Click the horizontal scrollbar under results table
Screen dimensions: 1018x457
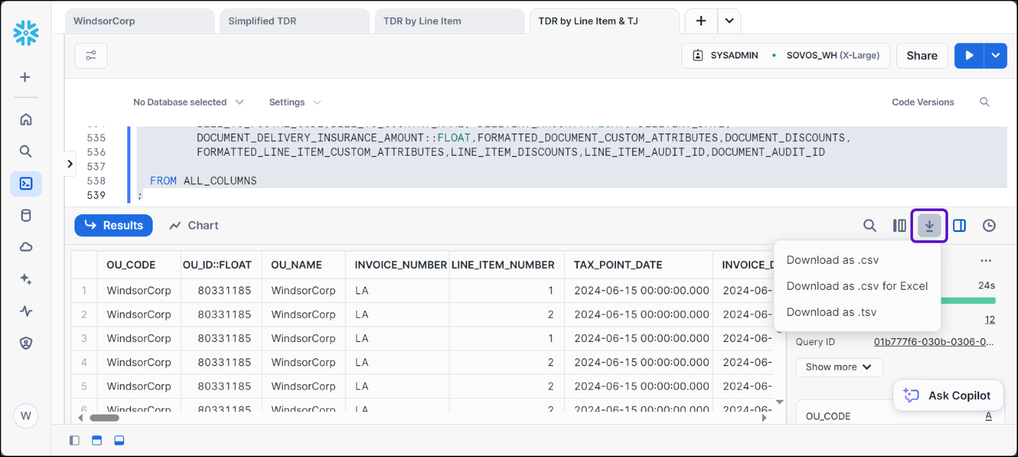click(104, 418)
